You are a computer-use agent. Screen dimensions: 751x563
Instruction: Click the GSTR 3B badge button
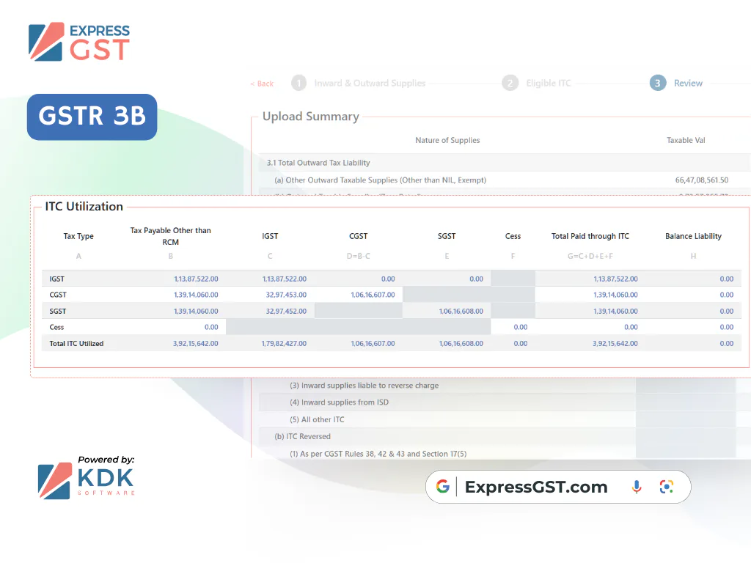pos(92,117)
